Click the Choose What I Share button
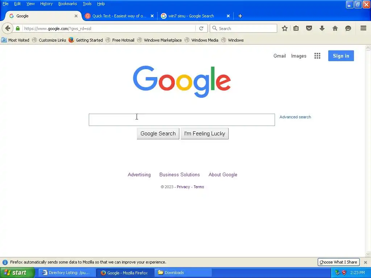Image resolution: width=371 pixels, height=278 pixels. (x=338, y=262)
